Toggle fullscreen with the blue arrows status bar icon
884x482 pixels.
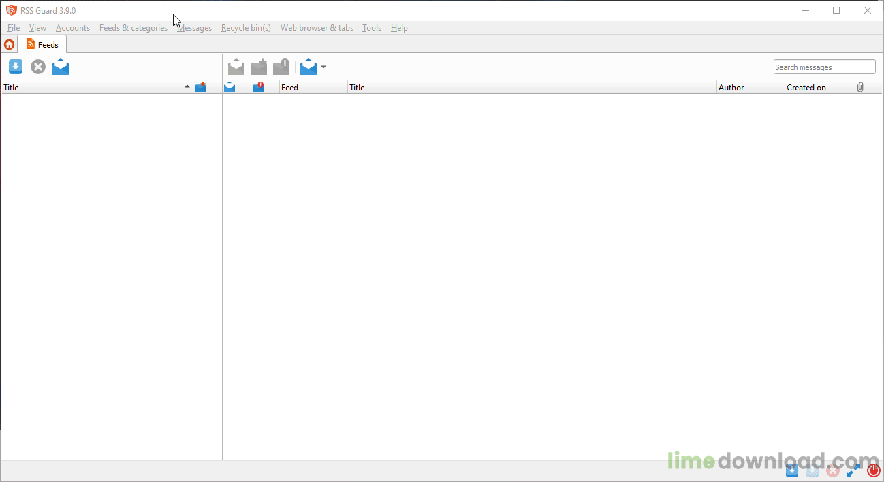pyautogui.click(x=853, y=470)
